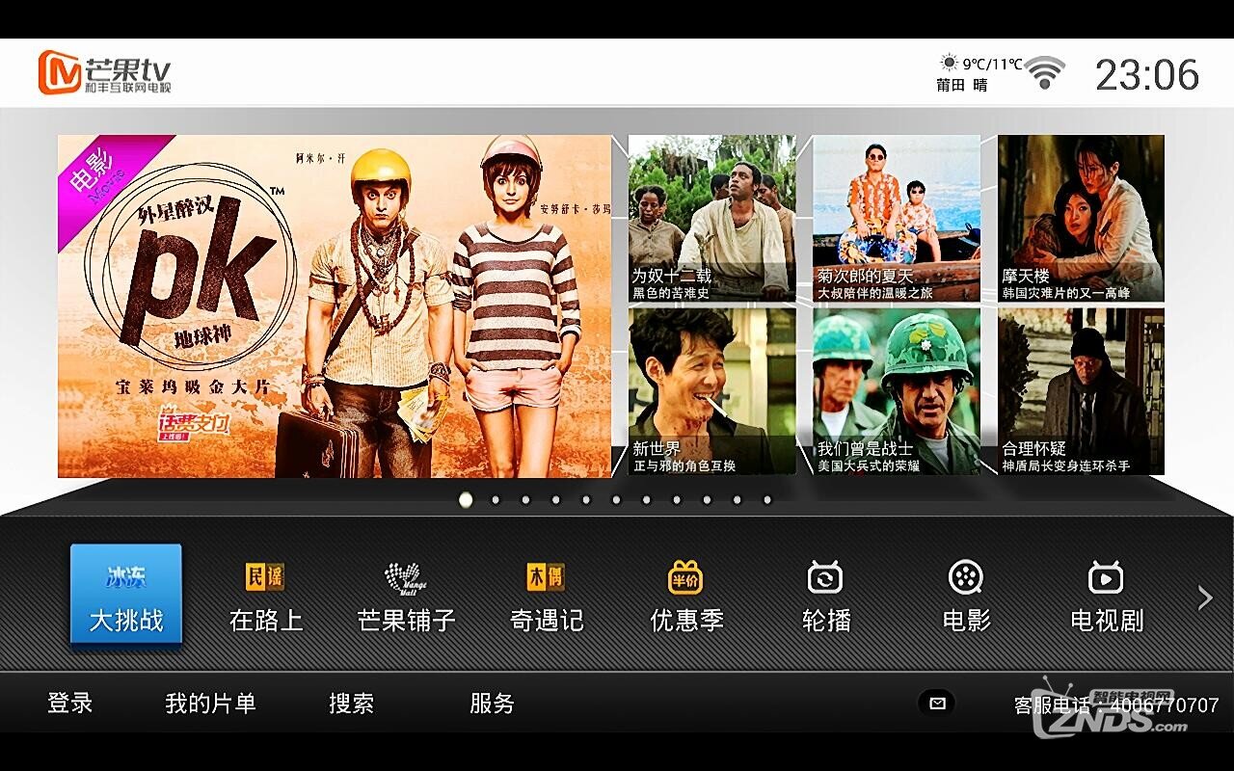
Task: Open the 摩天楼 movie thumbnail
Action: 1081,219
